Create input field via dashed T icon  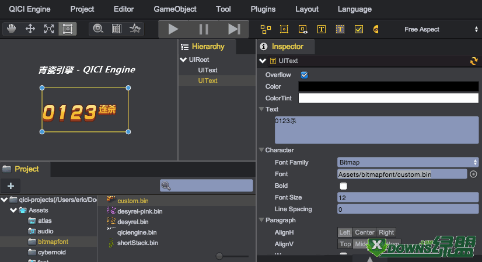point(340,29)
